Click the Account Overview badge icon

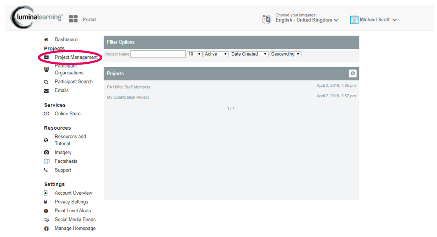[x=46, y=193]
